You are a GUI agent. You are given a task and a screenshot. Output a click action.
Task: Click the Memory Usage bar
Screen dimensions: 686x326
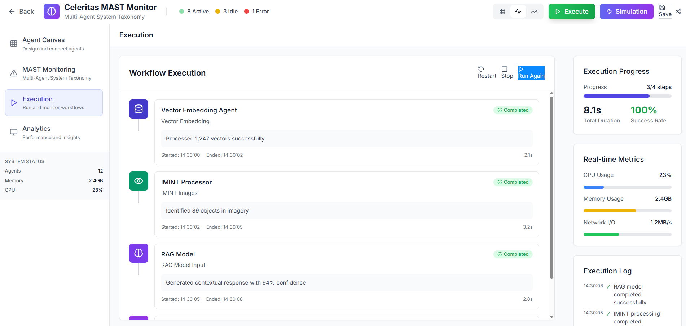pos(628,211)
